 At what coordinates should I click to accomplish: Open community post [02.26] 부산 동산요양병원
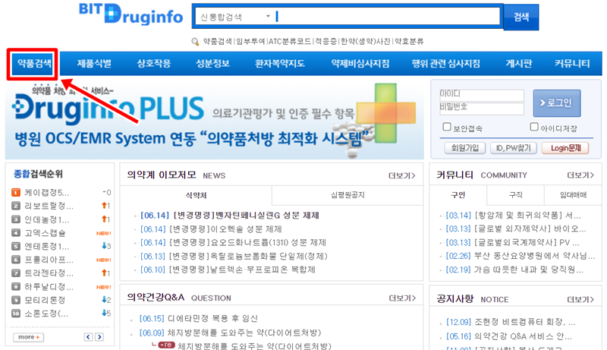click(x=521, y=256)
